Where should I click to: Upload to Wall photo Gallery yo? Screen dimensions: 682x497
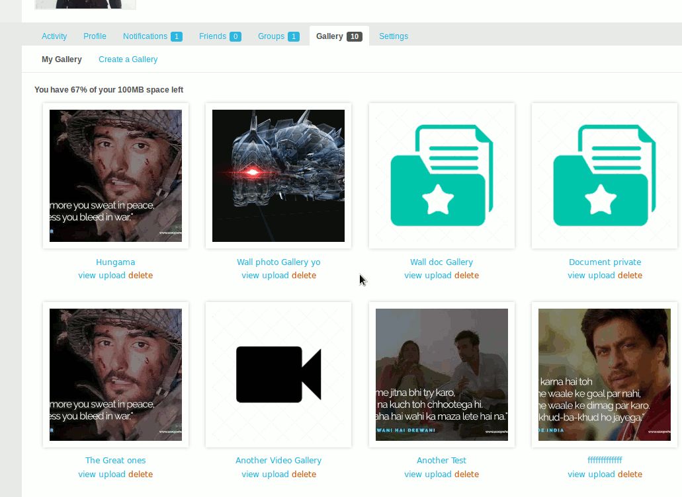tap(275, 275)
